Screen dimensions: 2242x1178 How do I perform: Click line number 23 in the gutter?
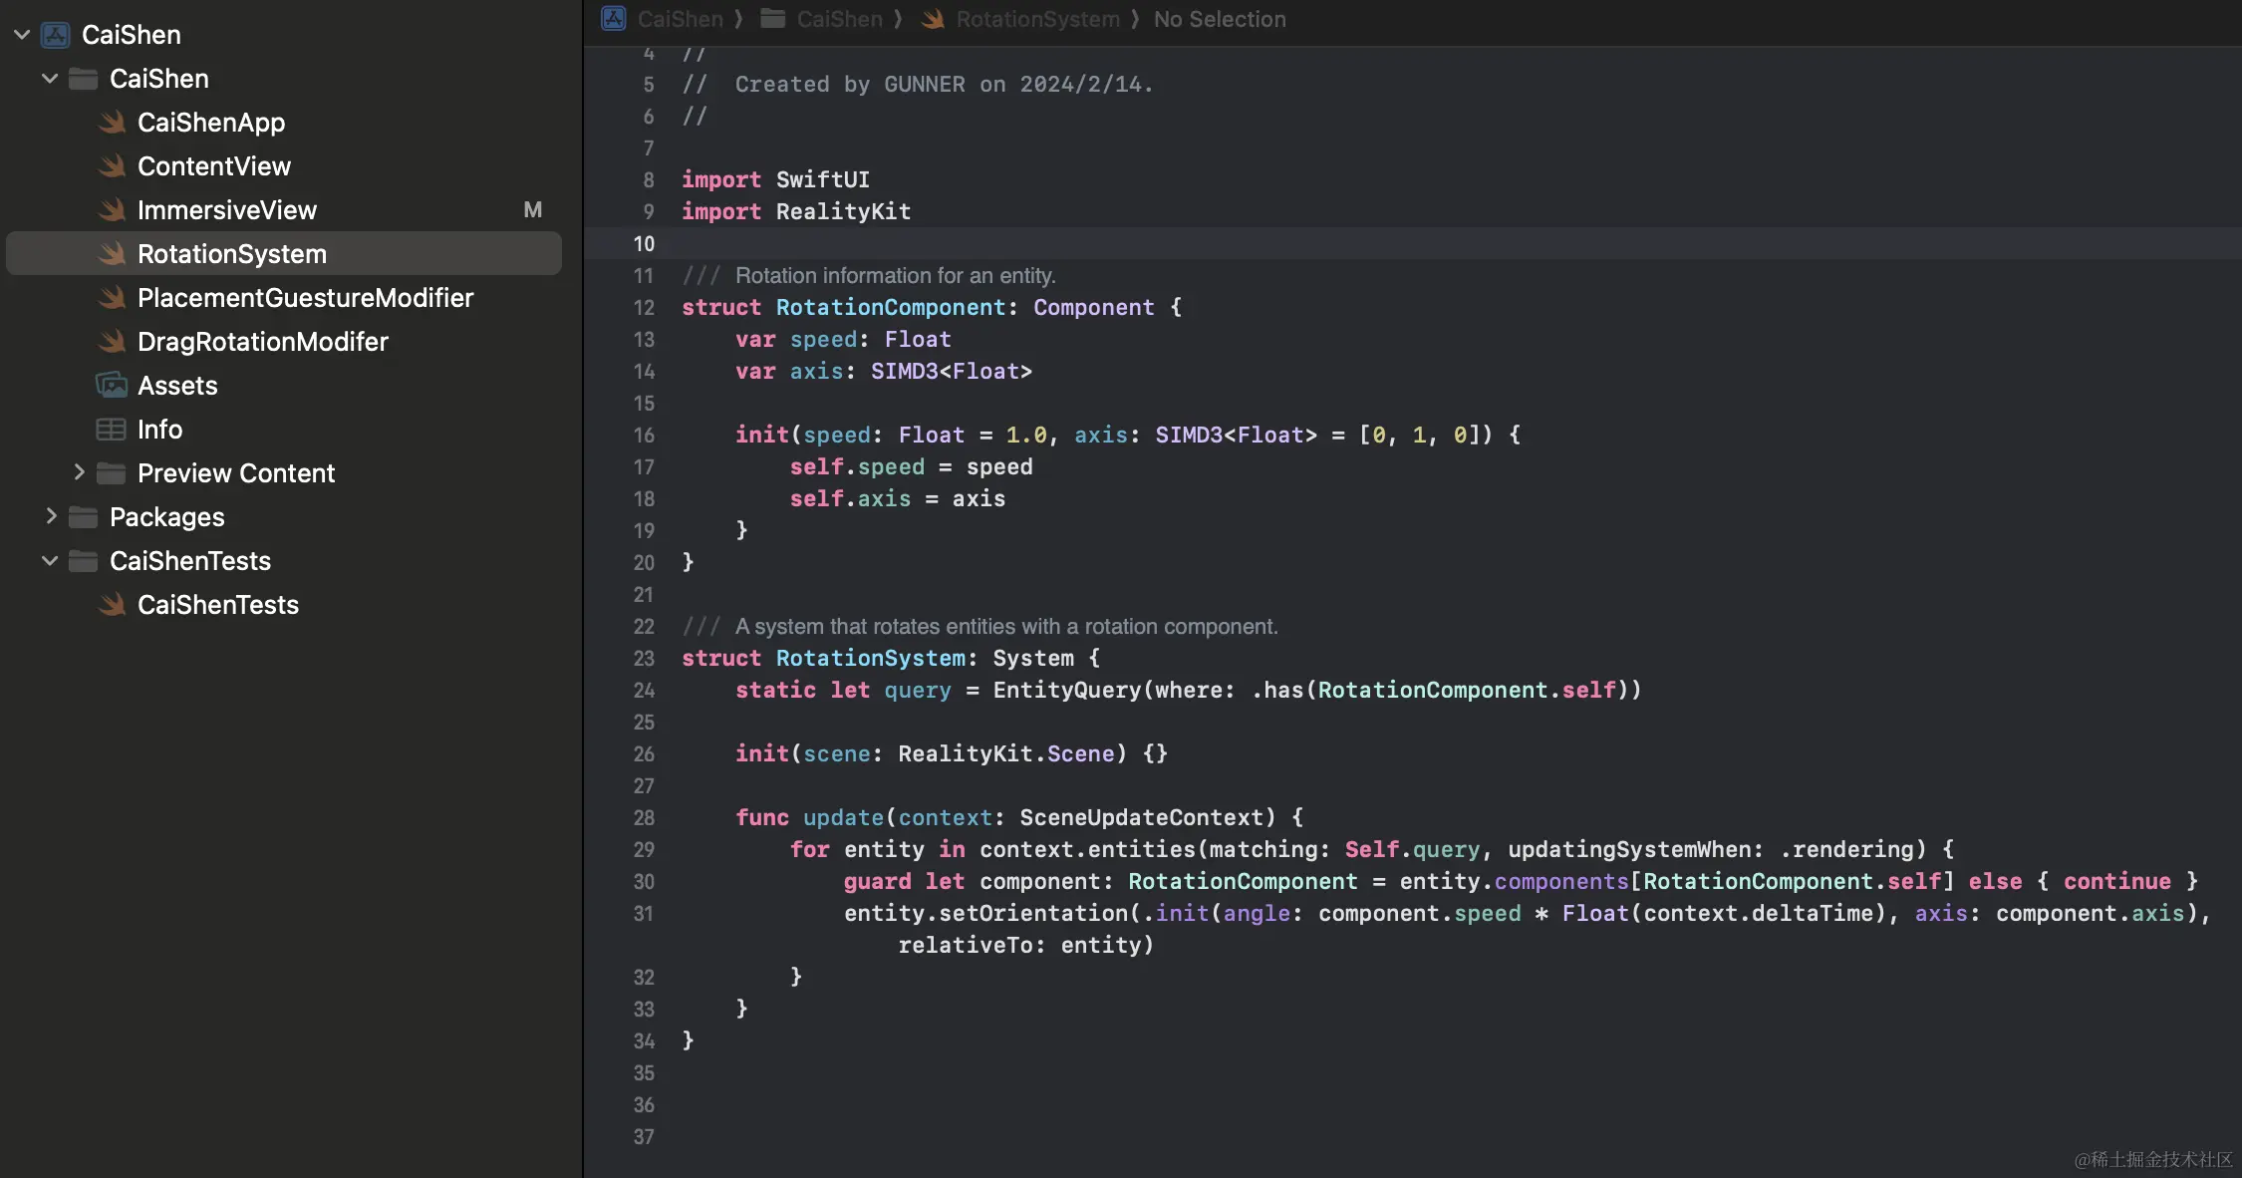coord(644,659)
